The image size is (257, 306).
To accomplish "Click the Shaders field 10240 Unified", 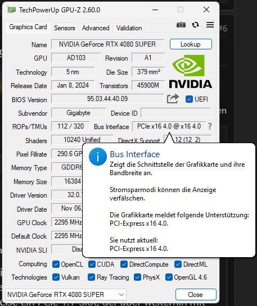I will [x=82, y=139].
